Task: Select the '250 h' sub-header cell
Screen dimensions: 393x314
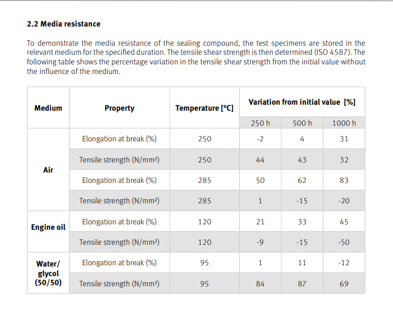Action: click(x=260, y=123)
